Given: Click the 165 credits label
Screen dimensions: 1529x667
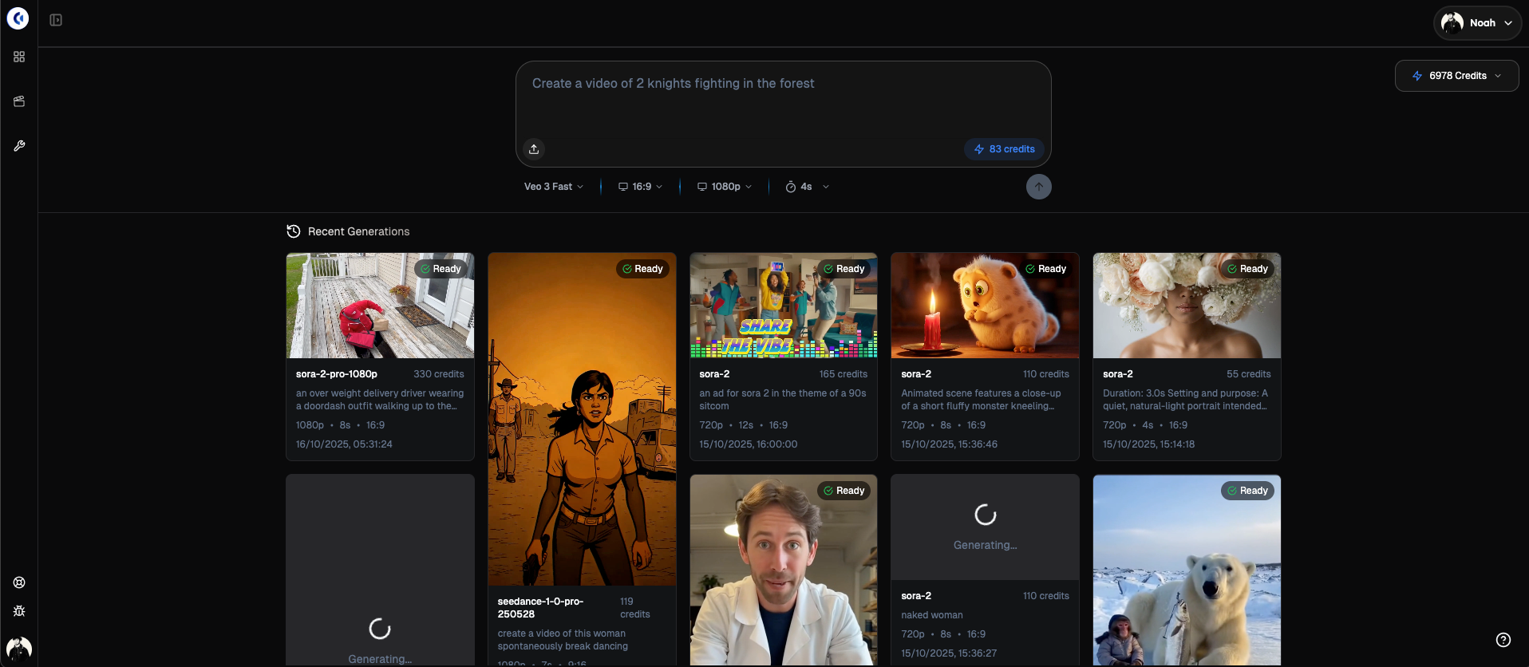Looking at the screenshot, I should tap(844, 374).
